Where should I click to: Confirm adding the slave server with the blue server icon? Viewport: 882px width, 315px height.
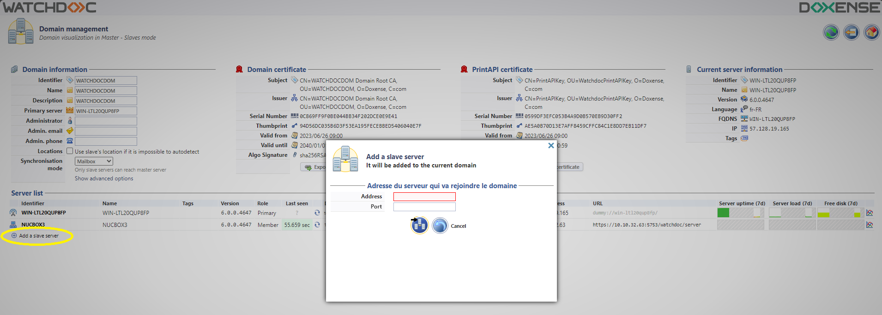pos(420,226)
